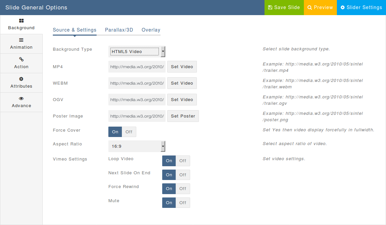
Task: Click the floppy disk icon on Save Slide
Action: pyautogui.click(x=270, y=7)
